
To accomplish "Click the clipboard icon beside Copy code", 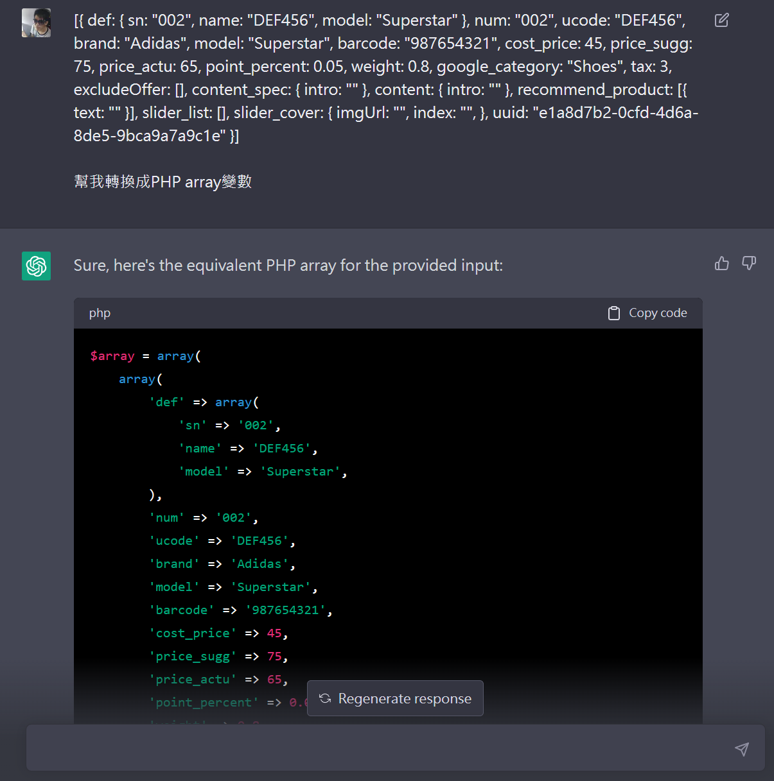I will click(614, 313).
